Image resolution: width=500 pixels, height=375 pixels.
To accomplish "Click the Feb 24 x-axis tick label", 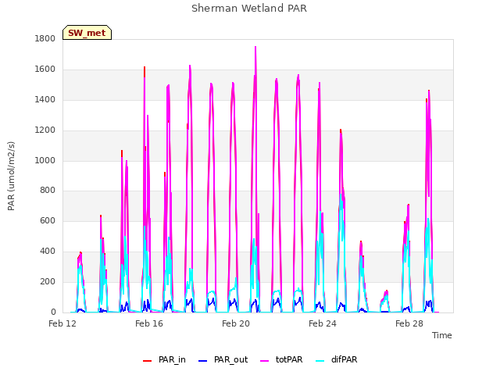I will pos(323,323).
